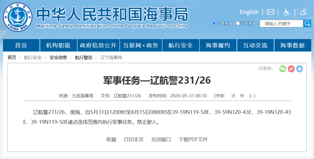
Task: Select the 文章搜索 radio button
Action: point(214,24)
